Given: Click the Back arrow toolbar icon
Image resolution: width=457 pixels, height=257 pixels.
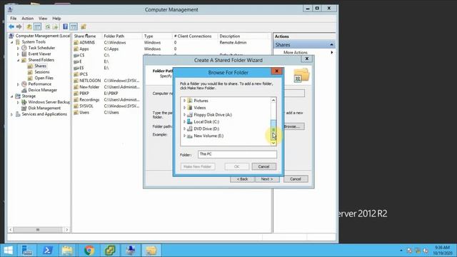Looking at the screenshot, I should click(x=11, y=27).
